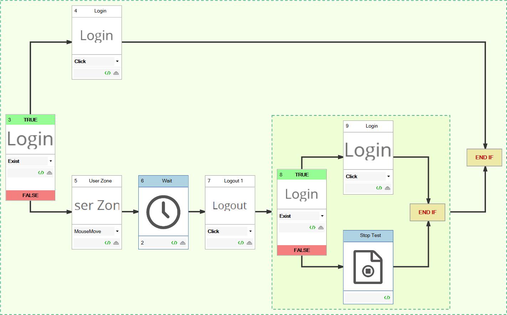Open code editor icon in step 4 Login
The width and height of the screenshot is (507, 315).
(107, 73)
